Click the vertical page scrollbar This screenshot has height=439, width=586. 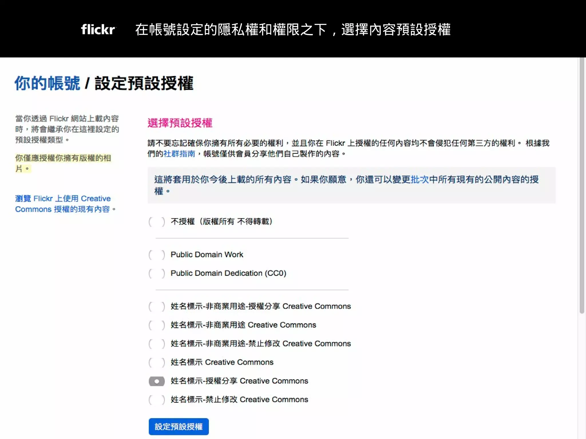pyautogui.click(x=582, y=186)
